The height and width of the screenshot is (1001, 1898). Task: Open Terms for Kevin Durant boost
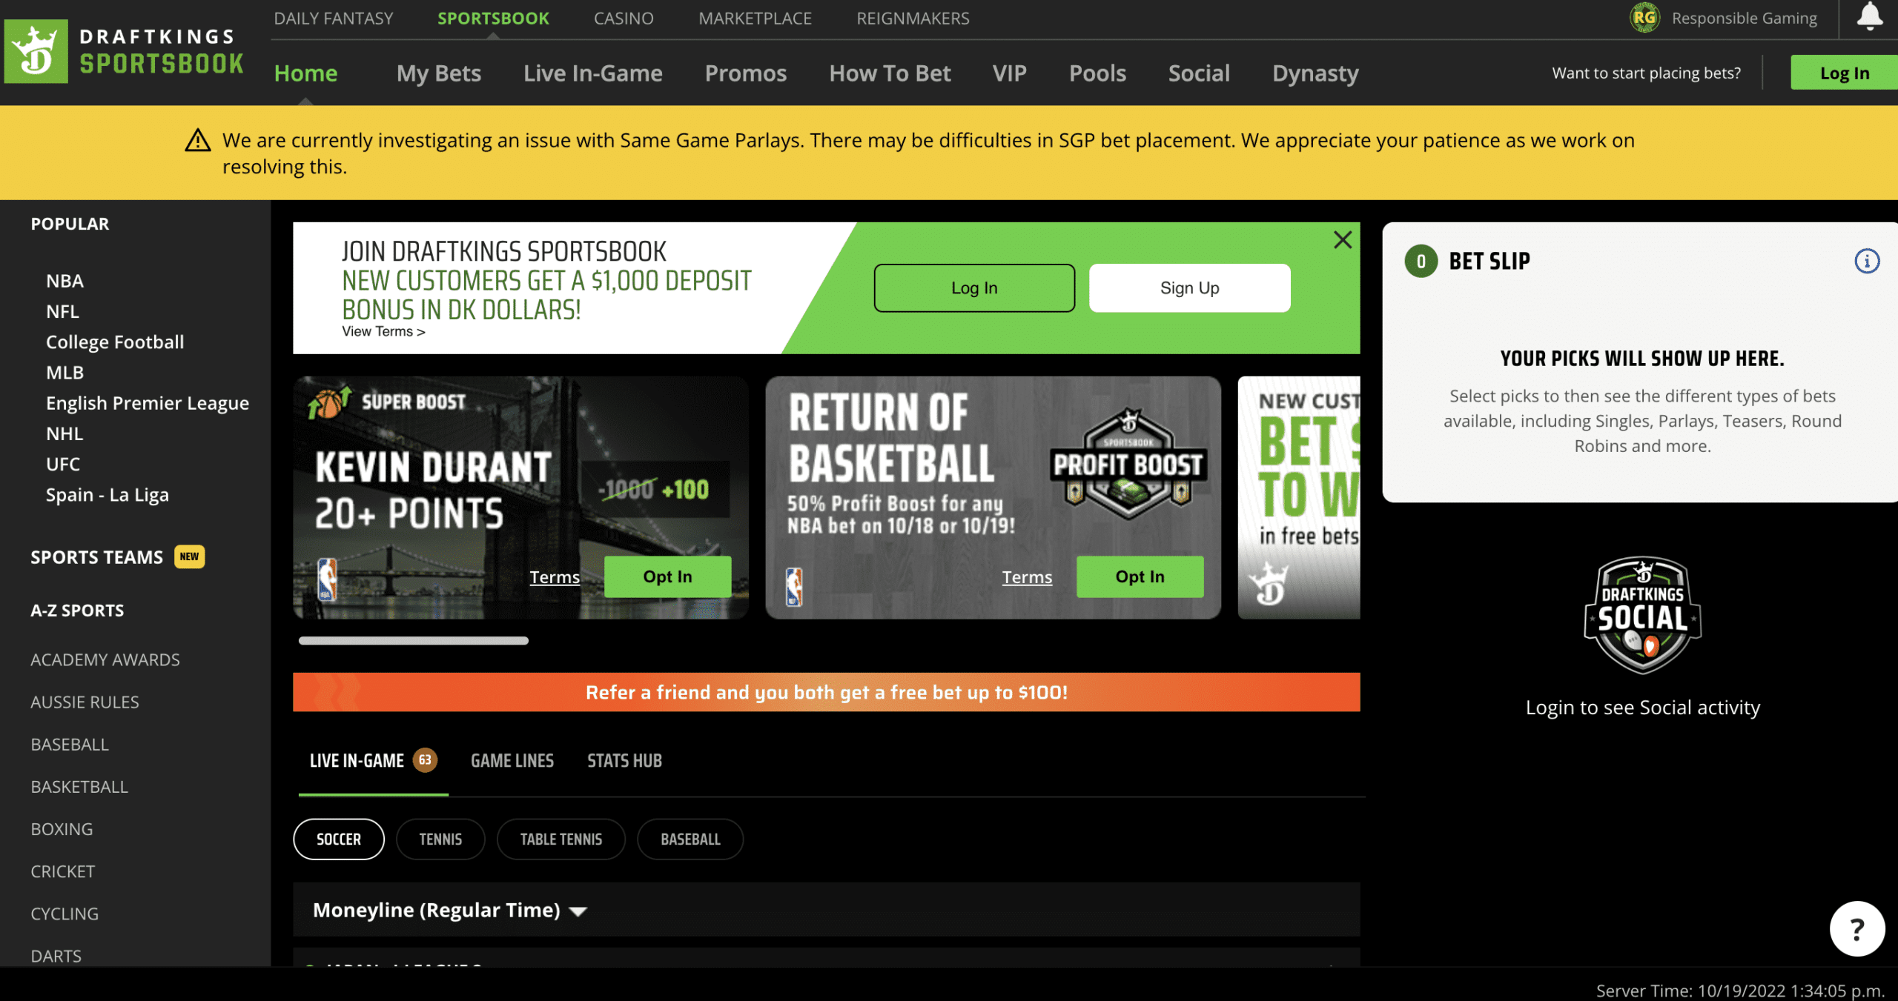pos(555,576)
